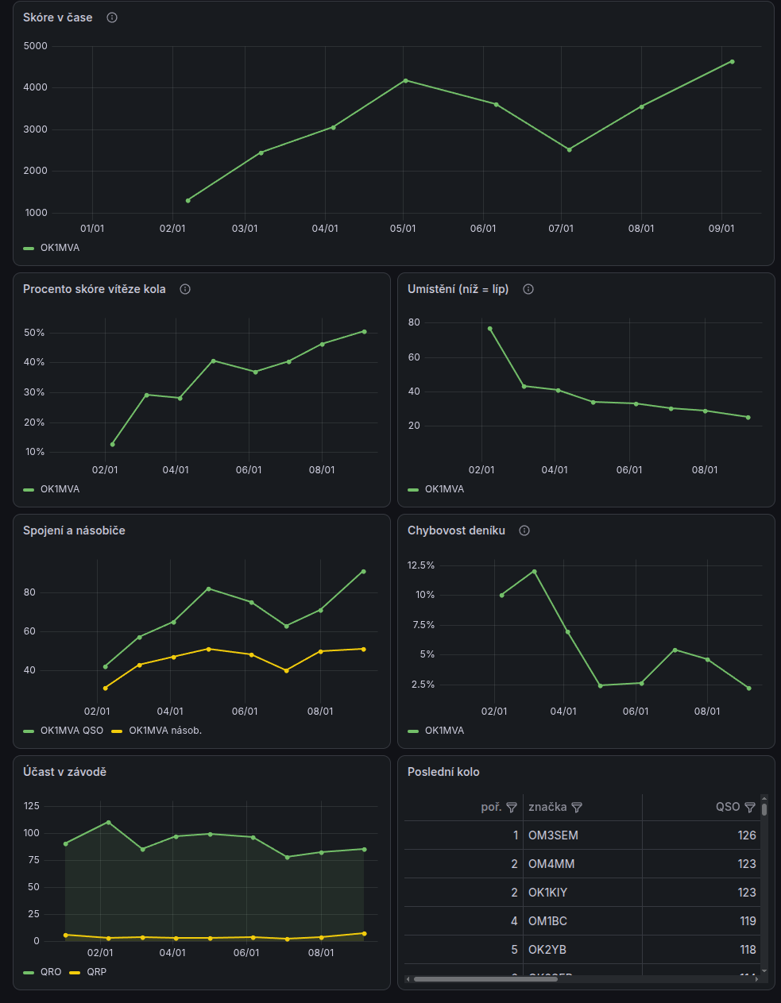Screen dimensions: 781x1003
Task: Open the Skóre v čase panel title menu
Action: point(57,17)
